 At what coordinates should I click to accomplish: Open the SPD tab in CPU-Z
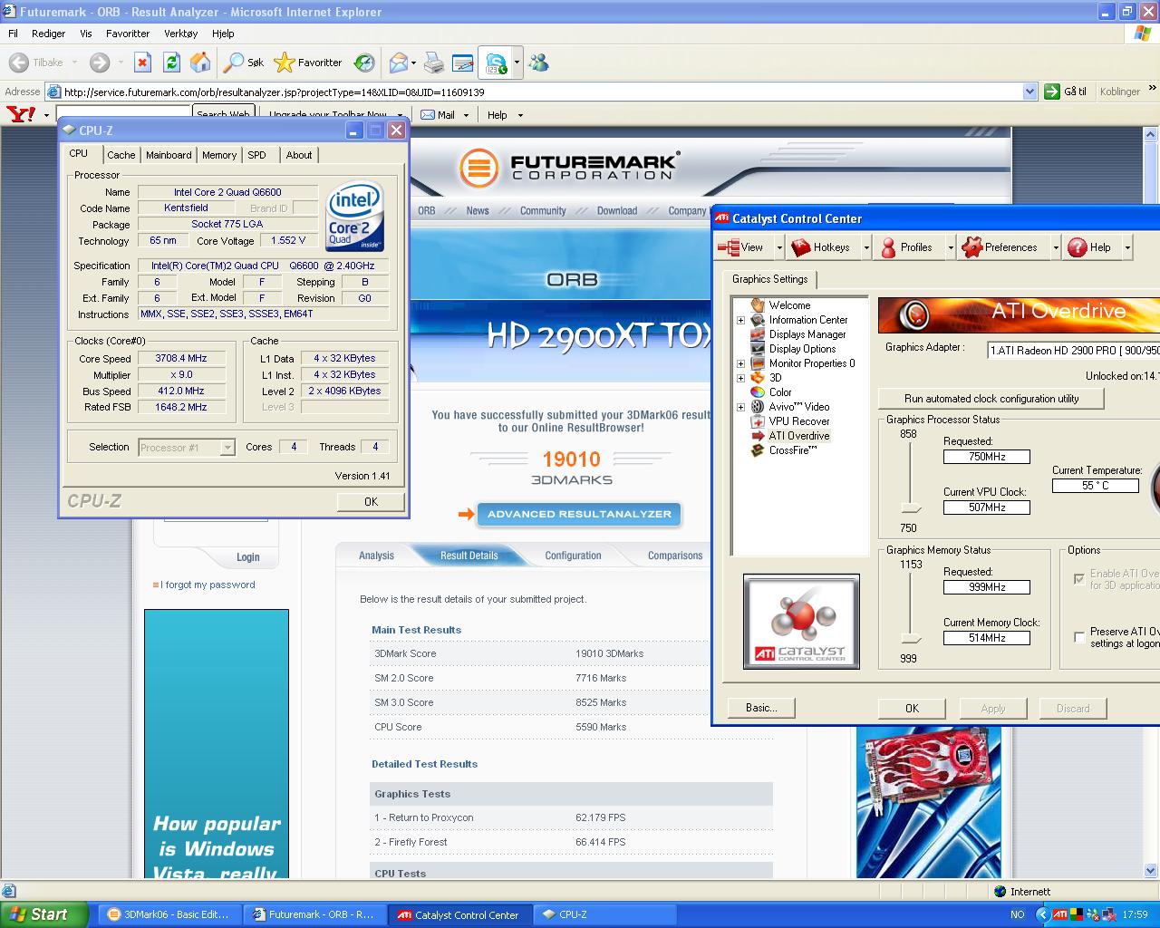[x=257, y=155]
